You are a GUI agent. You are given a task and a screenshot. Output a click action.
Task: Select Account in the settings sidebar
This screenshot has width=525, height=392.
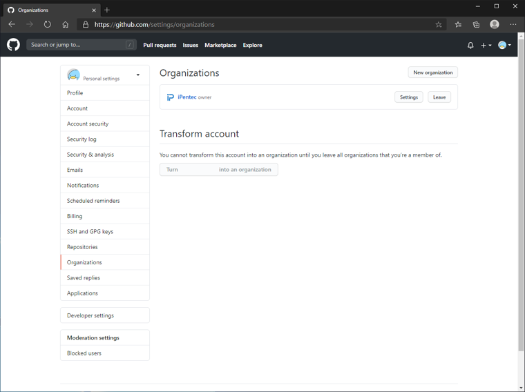coord(105,108)
